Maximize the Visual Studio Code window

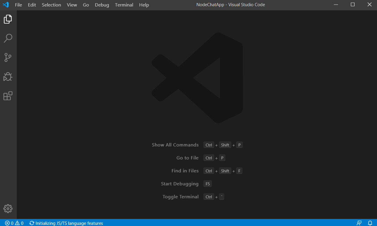(353, 5)
